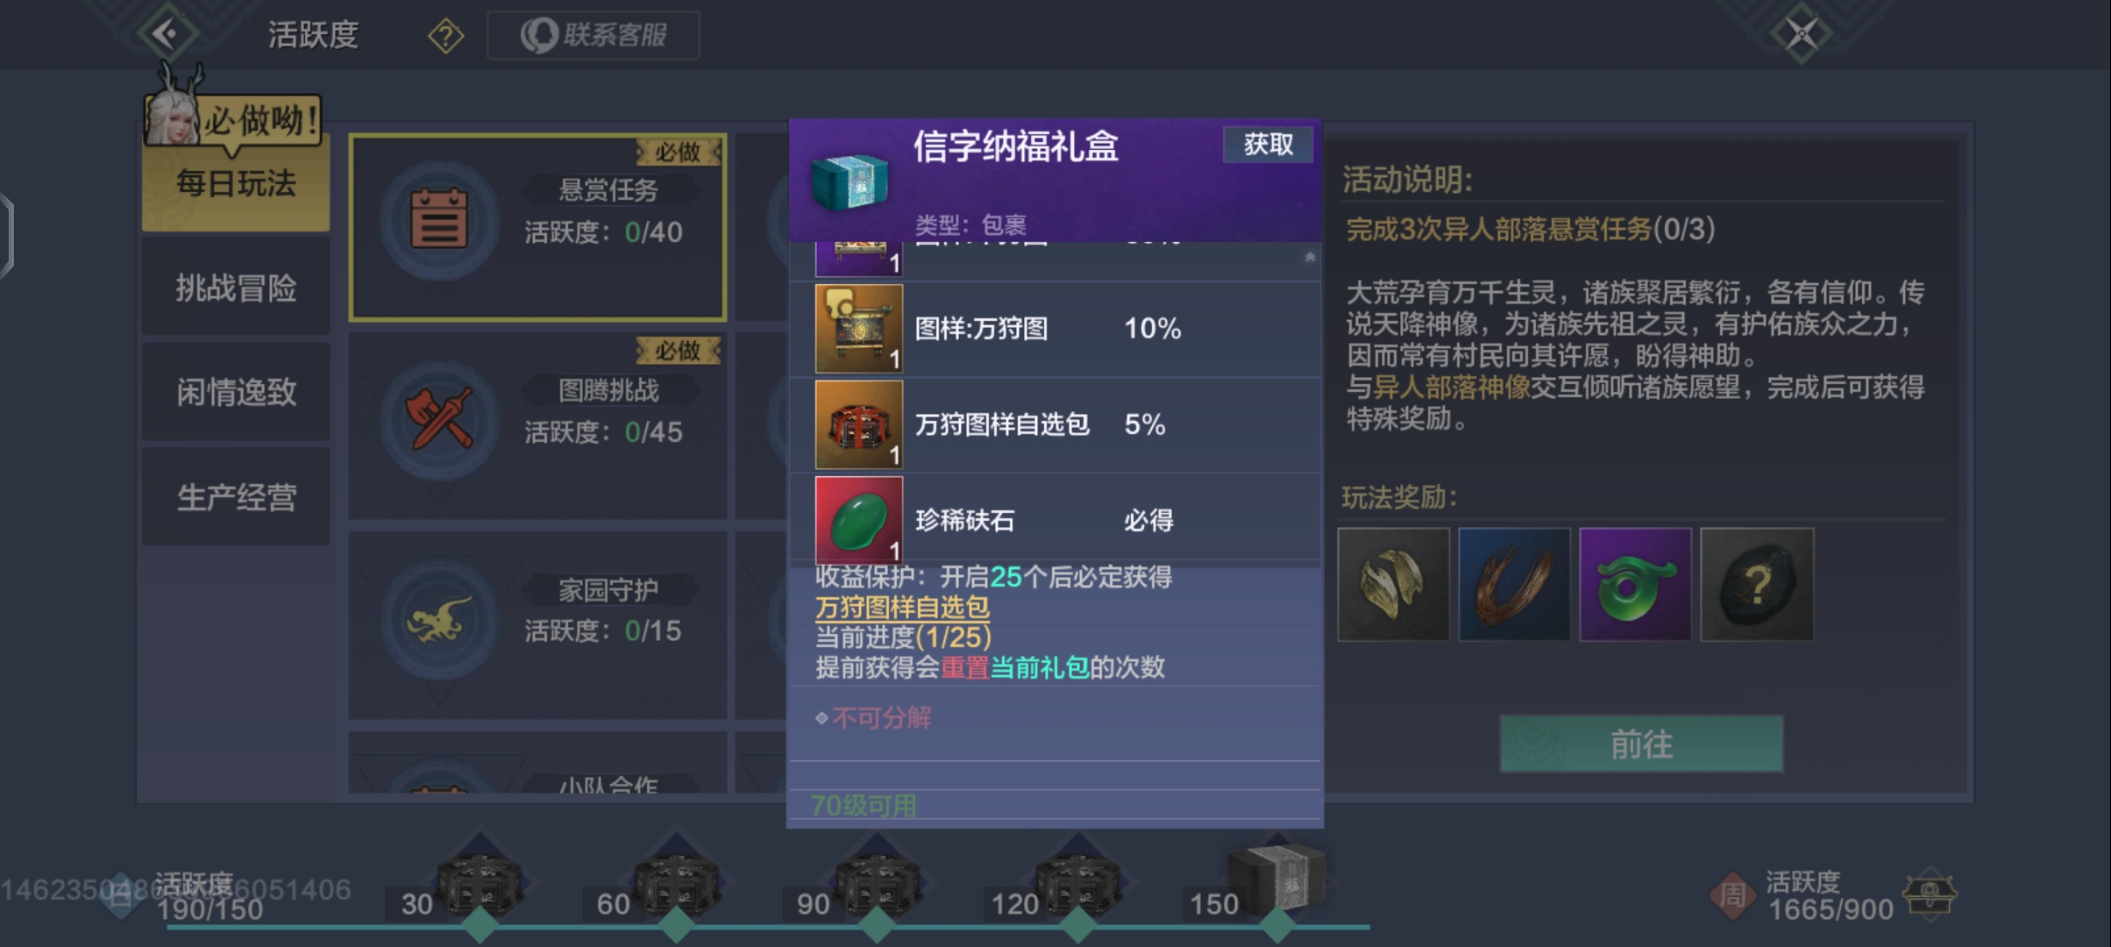Open the 150 activity reward chest
Image resolution: width=2111 pixels, height=947 pixels.
click(x=1278, y=878)
